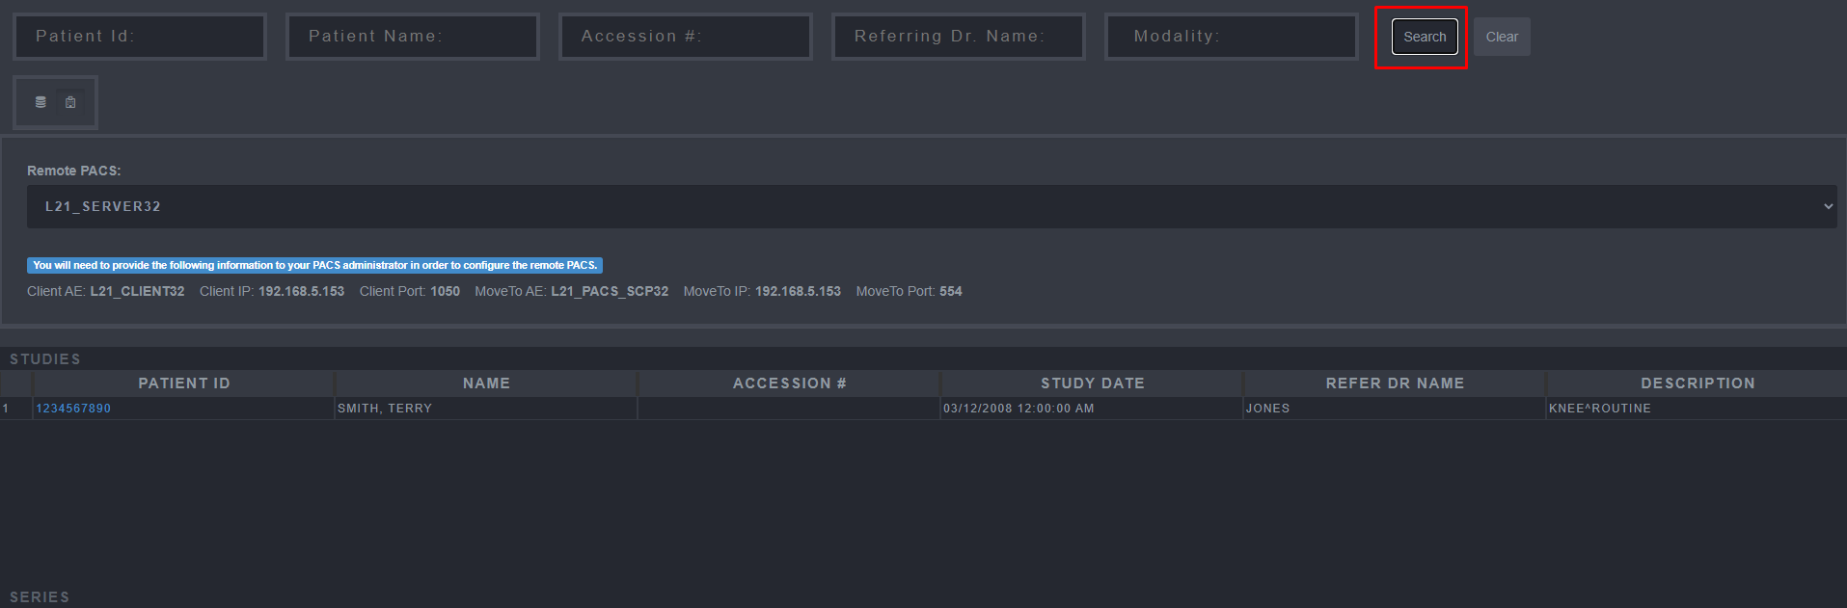
Task: Click the Description column header
Action: pyautogui.click(x=1698, y=383)
